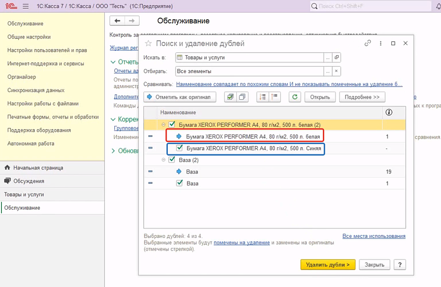Toggle checkbox for Бумага XEROX group row
This screenshot has width=441, height=287.
(x=172, y=125)
